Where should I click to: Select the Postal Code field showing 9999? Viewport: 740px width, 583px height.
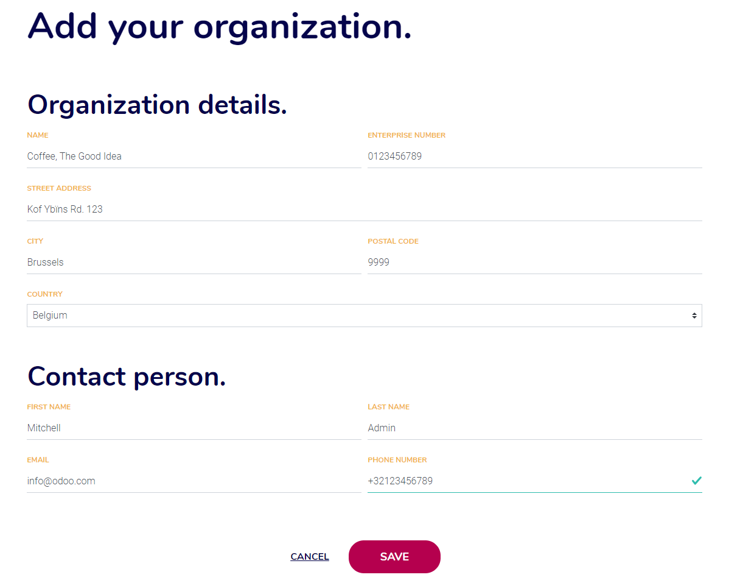coord(535,263)
